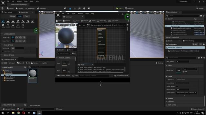Open Details panel settings gear

tap(204, 57)
